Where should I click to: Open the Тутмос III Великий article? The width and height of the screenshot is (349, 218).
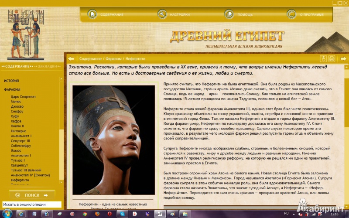point(26,170)
